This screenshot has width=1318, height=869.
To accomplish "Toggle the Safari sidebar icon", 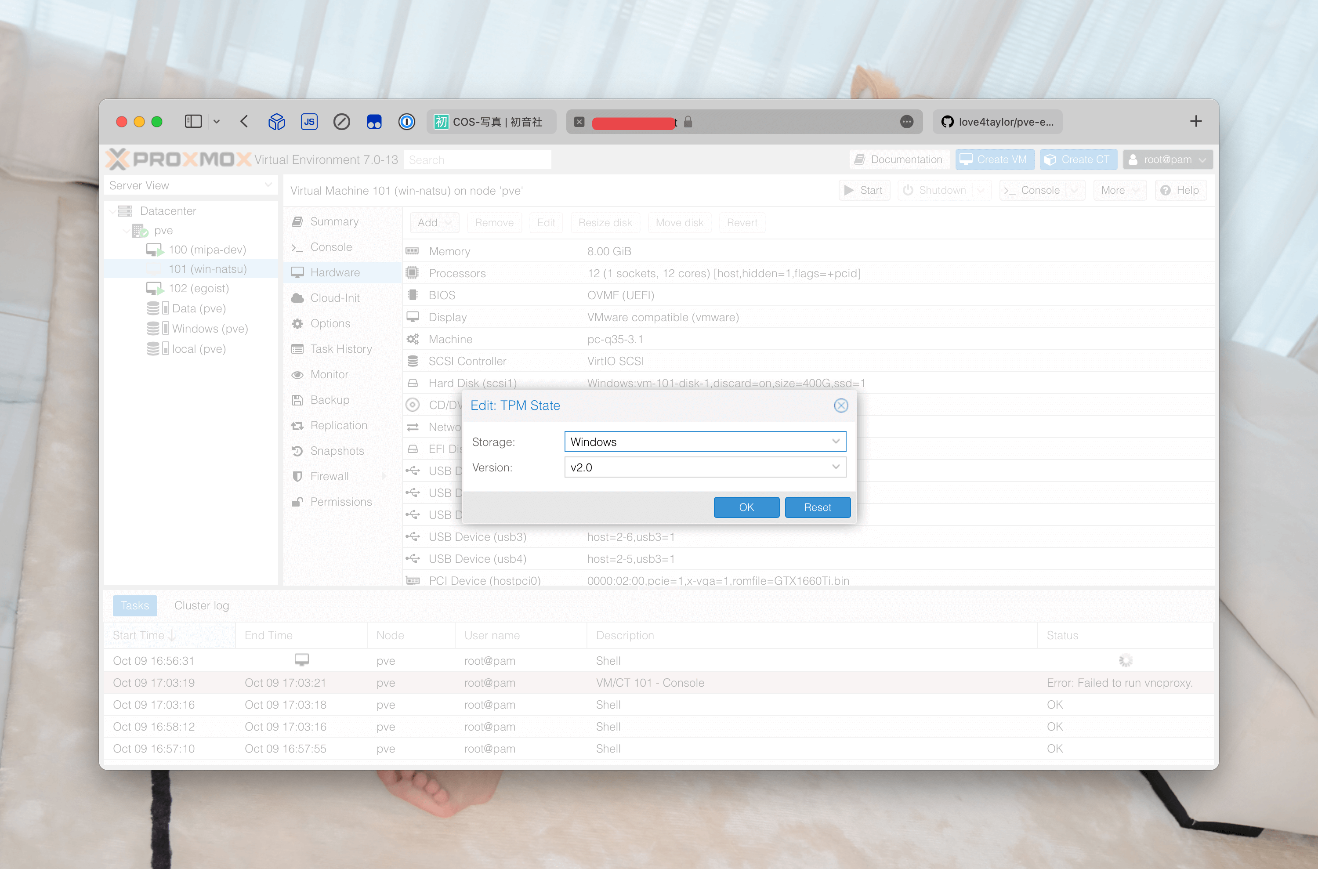I will tap(193, 121).
